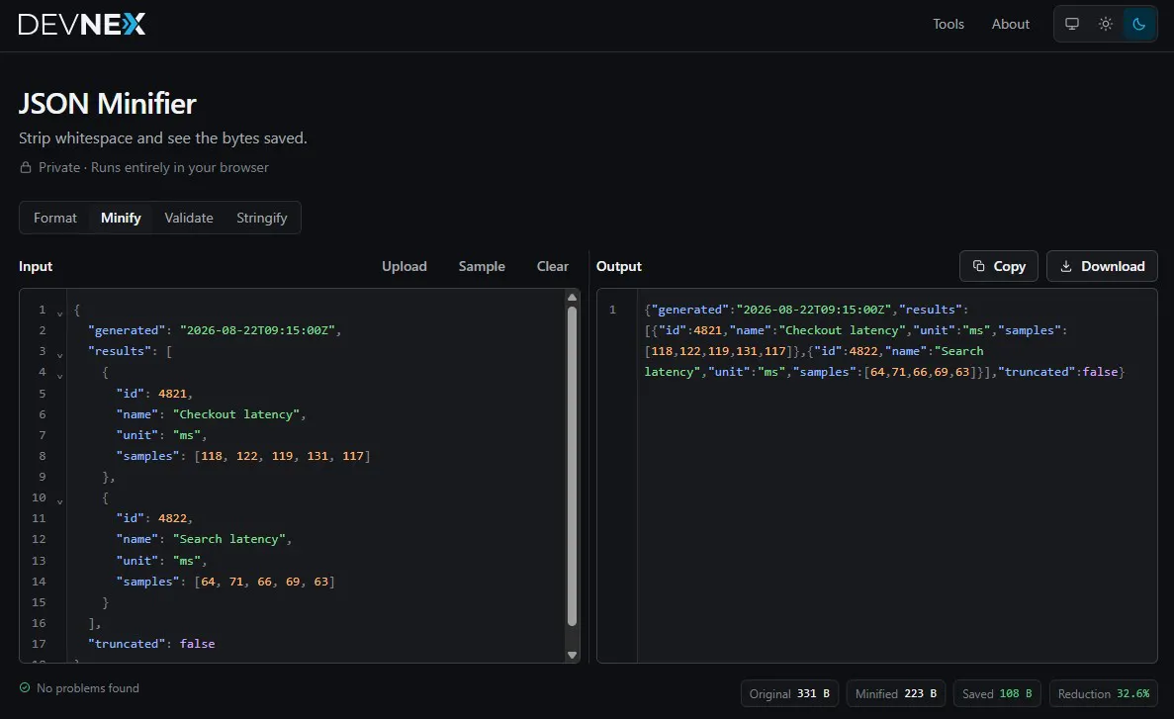Select the dark theme moon icon
The height and width of the screenshot is (719, 1174).
click(1138, 24)
